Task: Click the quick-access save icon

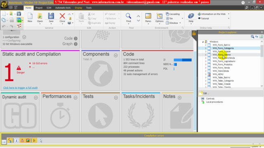Action: (x=19, y=14)
